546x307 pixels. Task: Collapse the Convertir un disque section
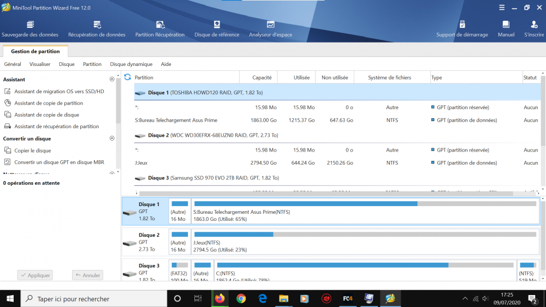pos(112,139)
